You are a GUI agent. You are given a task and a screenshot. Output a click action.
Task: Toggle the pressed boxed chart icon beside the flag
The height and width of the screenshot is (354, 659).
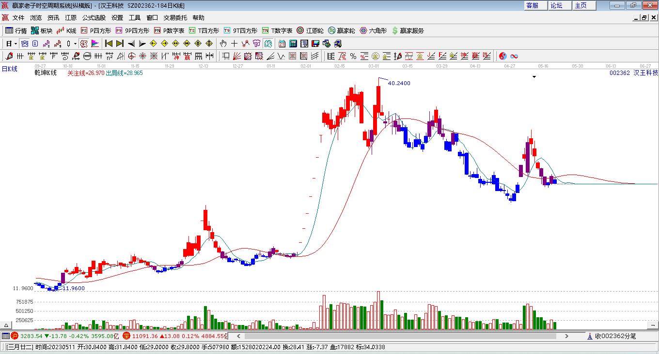coord(84,44)
